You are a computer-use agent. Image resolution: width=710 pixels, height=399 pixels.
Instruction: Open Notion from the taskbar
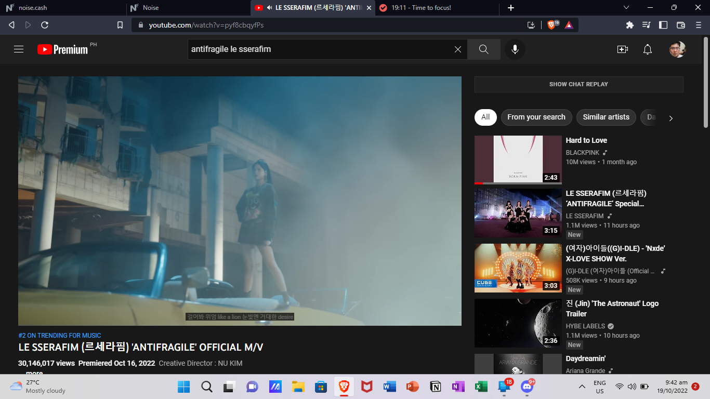point(435,387)
